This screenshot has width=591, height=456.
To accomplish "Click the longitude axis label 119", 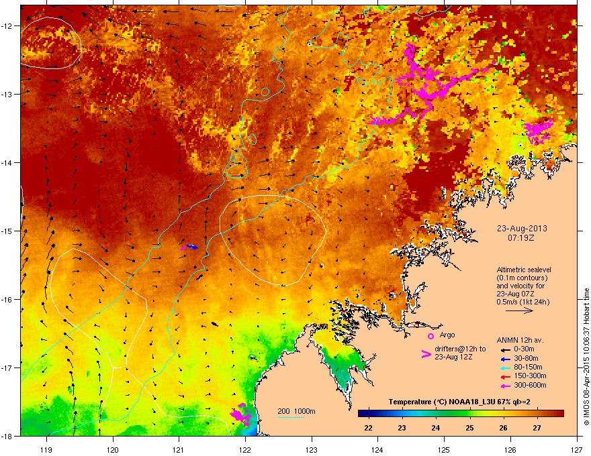I will tap(47, 450).
